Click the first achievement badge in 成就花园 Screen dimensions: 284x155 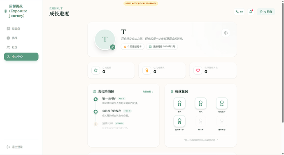click(x=179, y=103)
